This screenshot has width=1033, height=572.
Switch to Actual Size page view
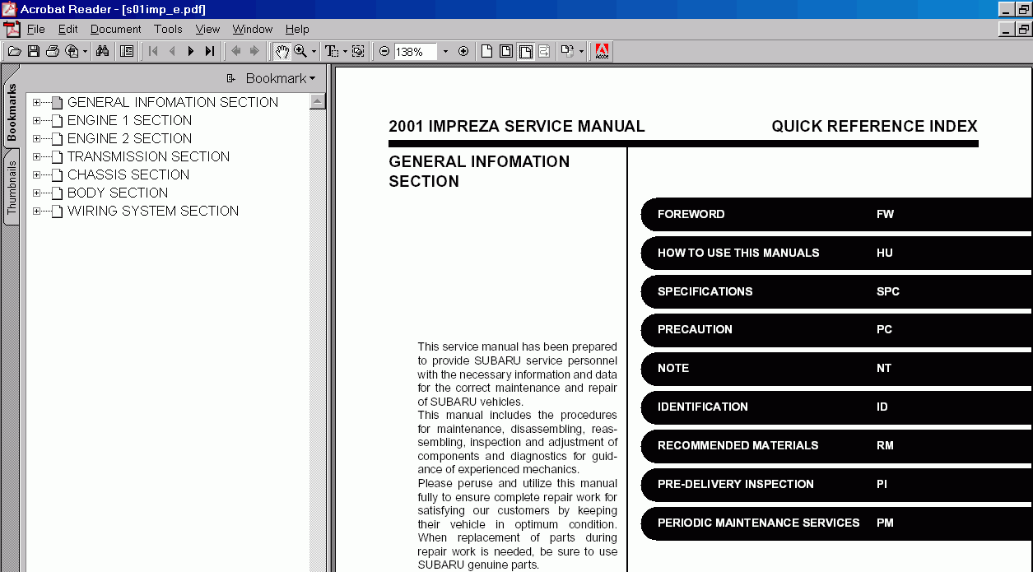487,51
